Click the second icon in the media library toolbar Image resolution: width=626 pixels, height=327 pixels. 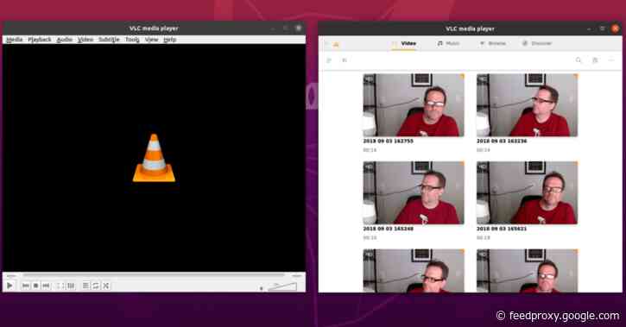(x=345, y=60)
